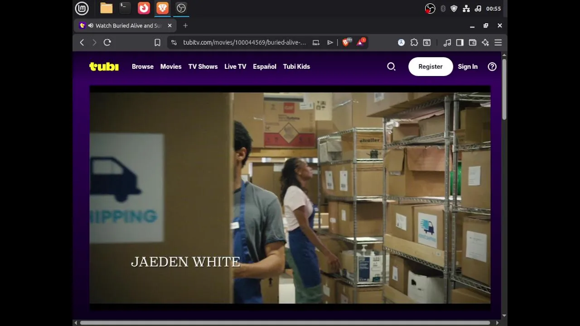Open the playlist play icon in address bar
Screen dimensions: 580x326
coord(330,43)
